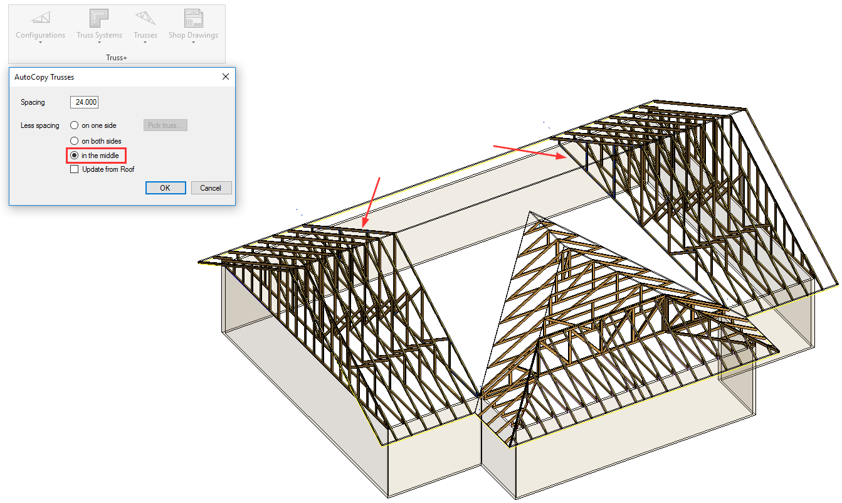This screenshot has width=842, height=503.
Task: Open the Configurations ribbon icon
Action: click(x=40, y=18)
